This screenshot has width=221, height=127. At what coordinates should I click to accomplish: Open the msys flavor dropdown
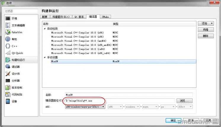point(150,107)
